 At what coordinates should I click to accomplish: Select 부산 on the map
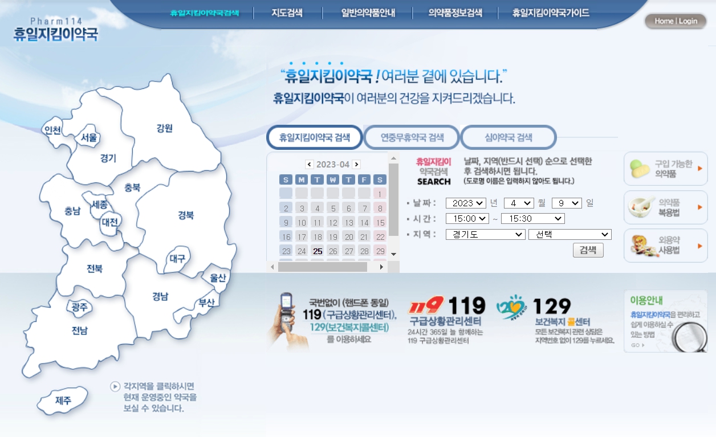pos(206,303)
